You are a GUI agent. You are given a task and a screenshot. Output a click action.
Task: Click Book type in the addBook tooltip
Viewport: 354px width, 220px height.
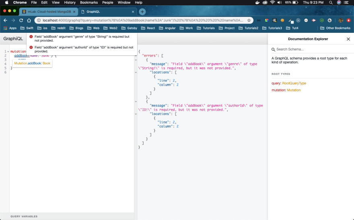(x=46, y=63)
